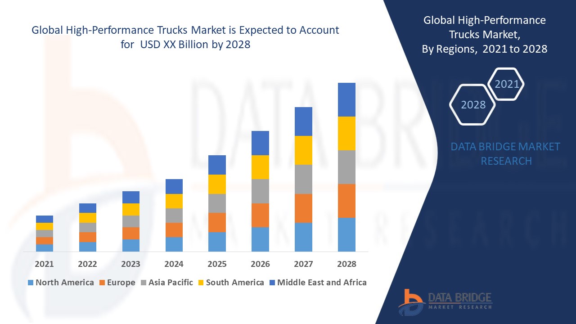Select the South America legend swatch

point(201,283)
